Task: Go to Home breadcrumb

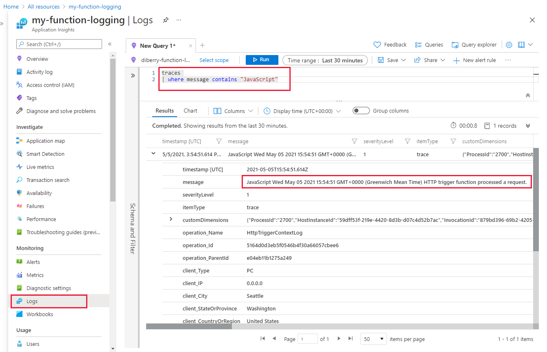Action: pyautogui.click(x=11, y=7)
